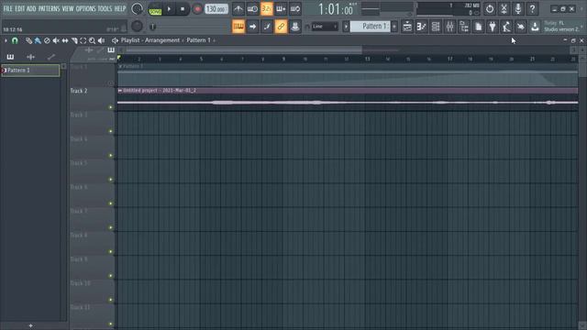The width and height of the screenshot is (587, 330).
Task: Open the Playlist window icon
Action: 407,27
